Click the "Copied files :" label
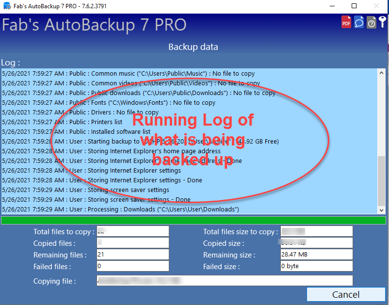This screenshot has width=389, height=305. pos(54,243)
